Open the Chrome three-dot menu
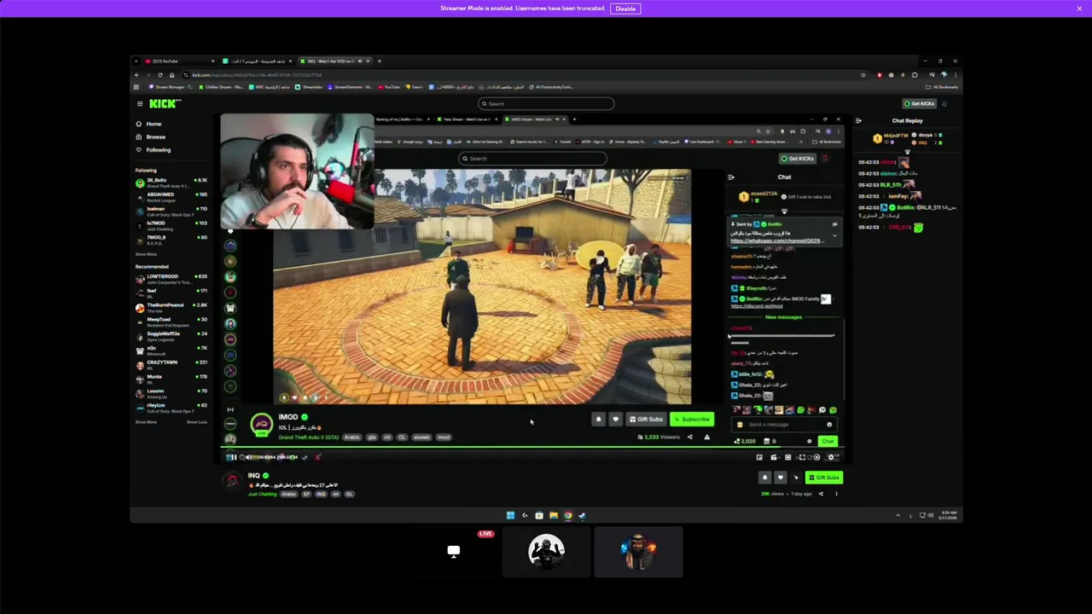 click(x=955, y=75)
